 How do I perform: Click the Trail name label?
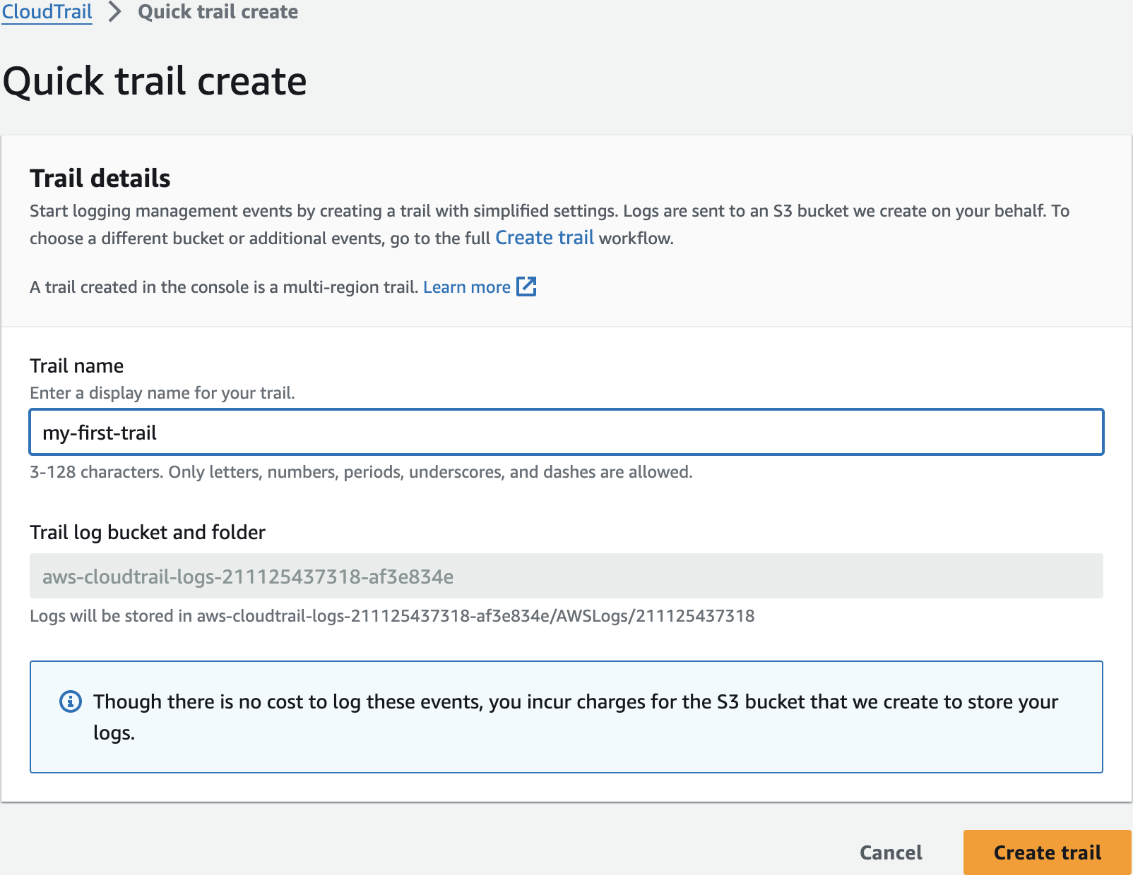76,366
